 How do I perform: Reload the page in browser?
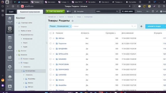18,6
